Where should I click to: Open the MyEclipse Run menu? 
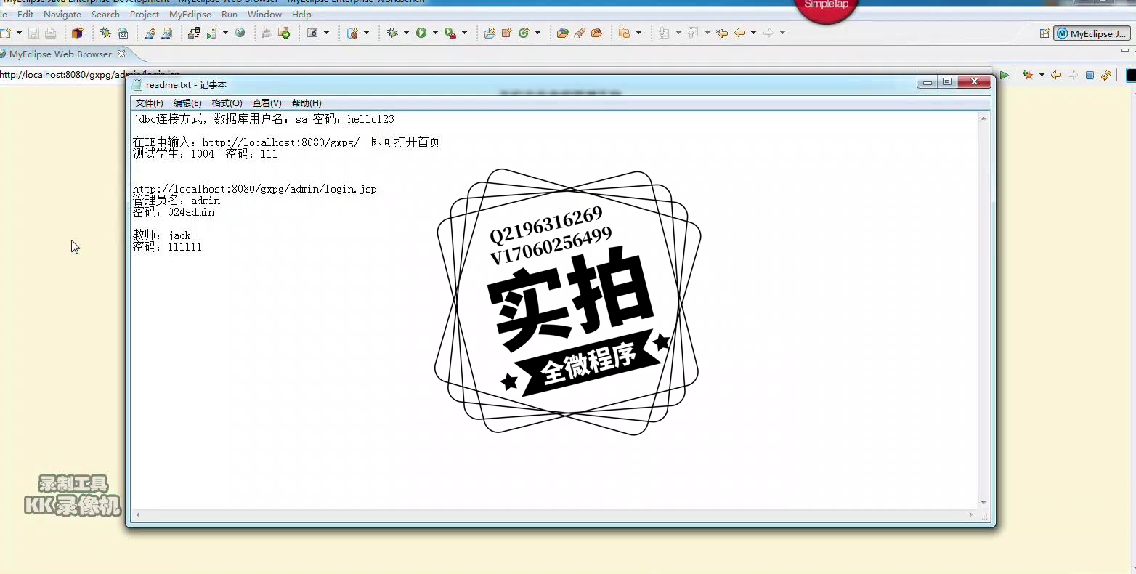tap(230, 14)
